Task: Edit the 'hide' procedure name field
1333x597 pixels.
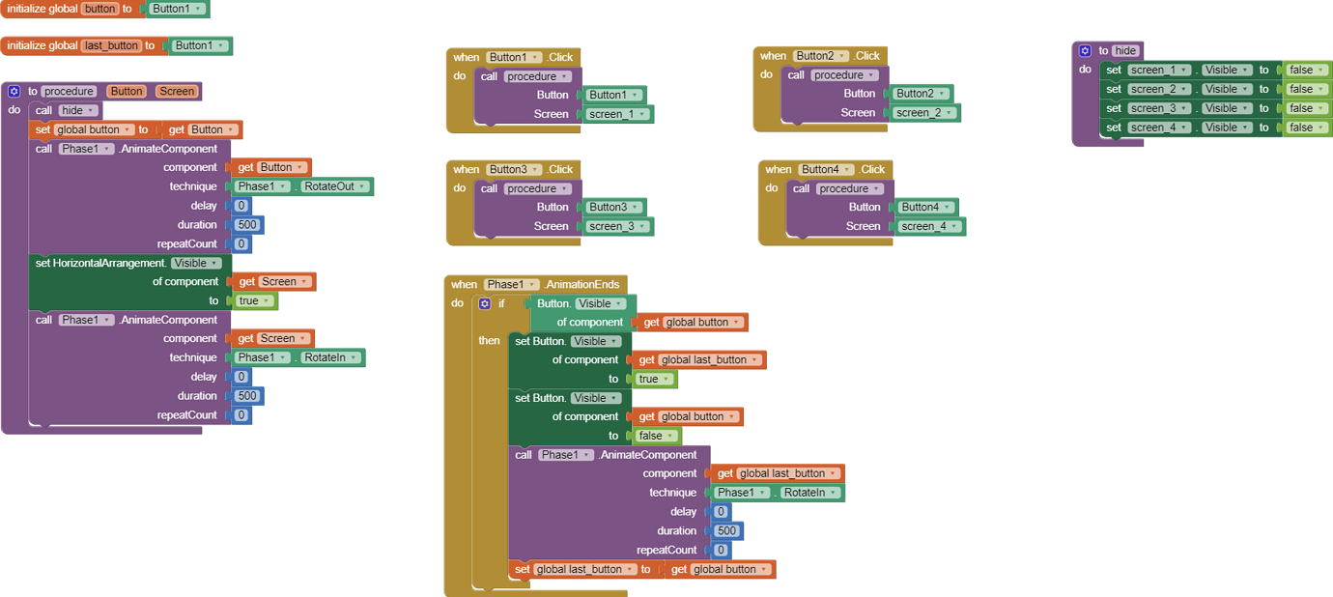Action: pyautogui.click(x=1125, y=50)
